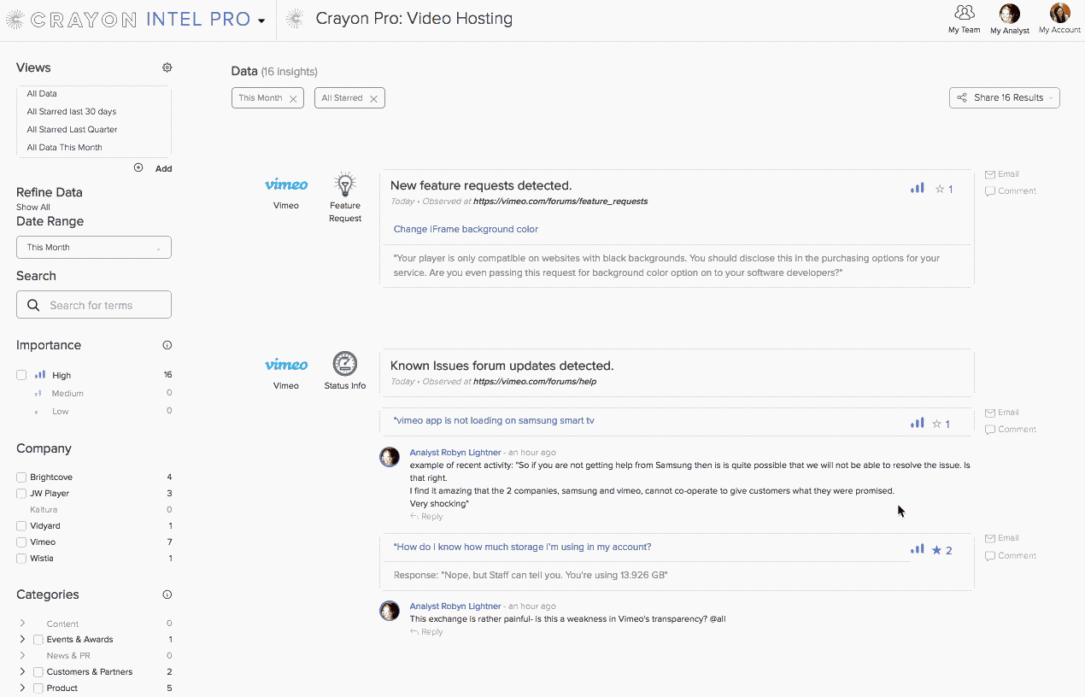Star the Change iFrame background insight
Screen dimensions: 1085x697
click(940, 189)
